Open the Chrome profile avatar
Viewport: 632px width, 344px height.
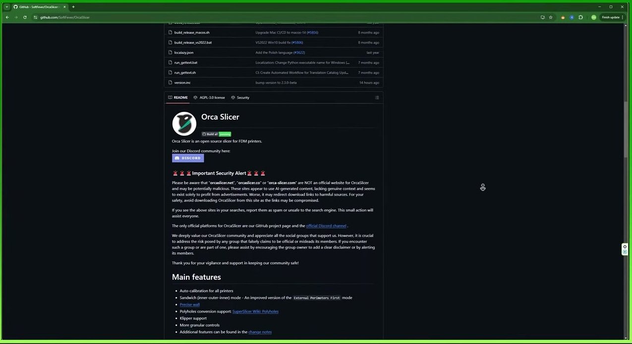(593, 17)
